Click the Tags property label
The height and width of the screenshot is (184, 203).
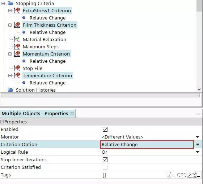(6, 175)
